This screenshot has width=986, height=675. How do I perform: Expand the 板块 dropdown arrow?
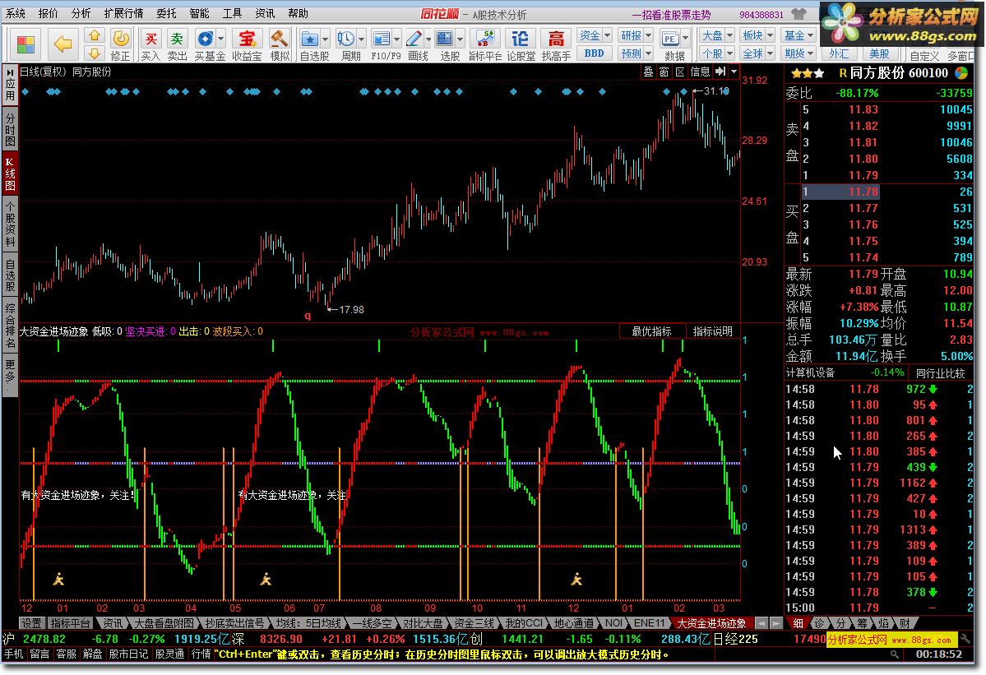tap(770, 36)
